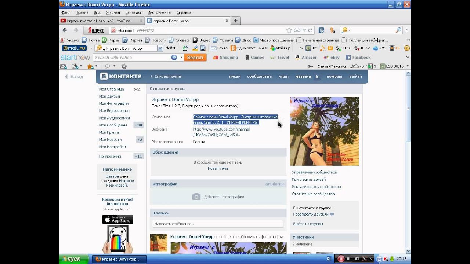This screenshot has width=470, height=264.
Task: Open the Инструменты menu
Action: 160,12
